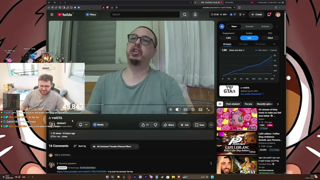
Task: Click the vidIQ logo in the stats panel
Action: click(x=222, y=26)
